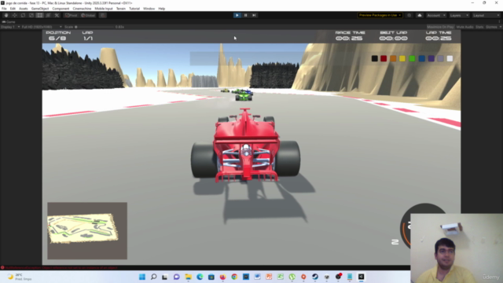Open Unity Collab history clock icon
This screenshot has width=503, height=283.
click(x=409, y=15)
